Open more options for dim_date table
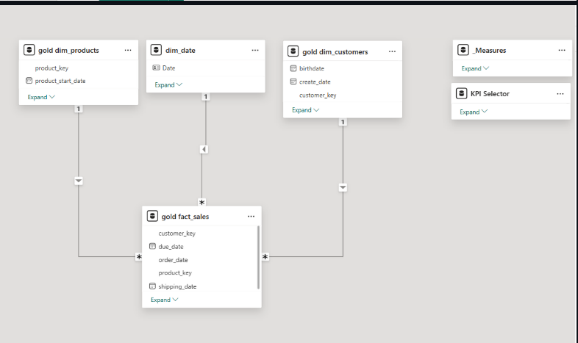 coord(255,50)
